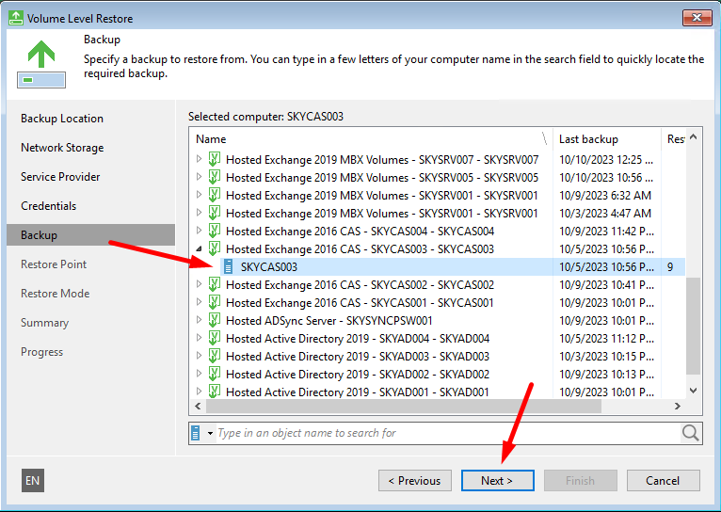The image size is (721, 512).
Task: Expand the SKYSRV005 backup node
Action: pyautogui.click(x=200, y=177)
